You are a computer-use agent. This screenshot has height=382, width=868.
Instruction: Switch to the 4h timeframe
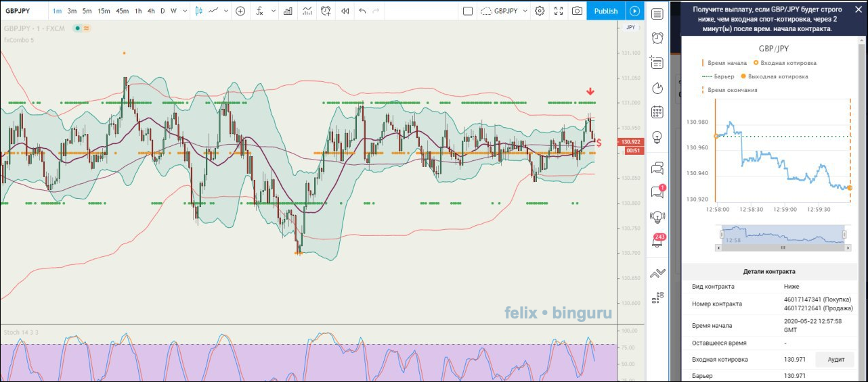click(x=151, y=11)
